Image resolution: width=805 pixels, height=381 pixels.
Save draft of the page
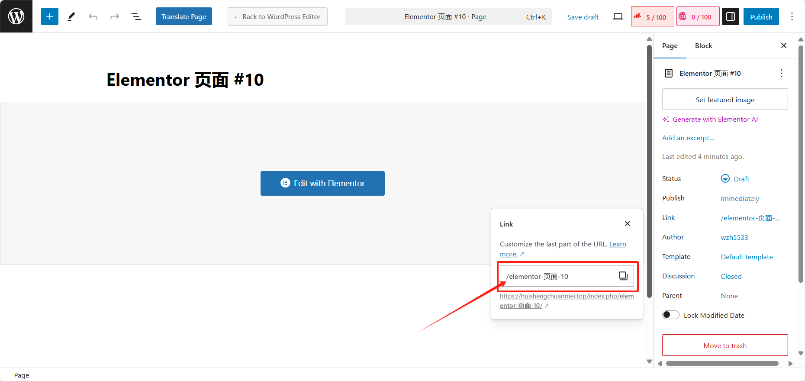coord(583,17)
